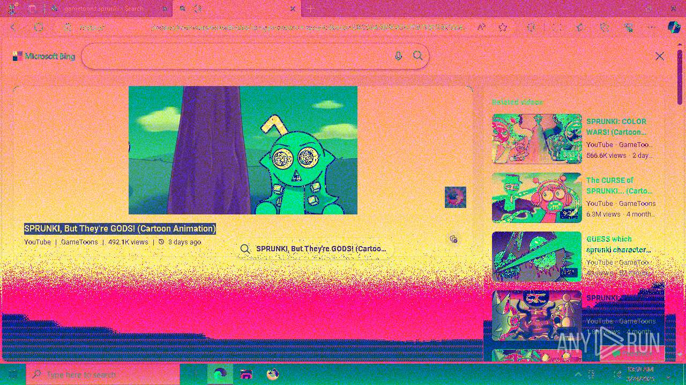Open a new browser tab with plus

pyautogui.click(x=310, y=9)
